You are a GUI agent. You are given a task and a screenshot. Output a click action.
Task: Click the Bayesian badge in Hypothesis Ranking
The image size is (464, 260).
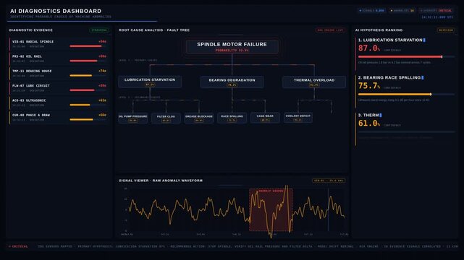click(446, 30)
